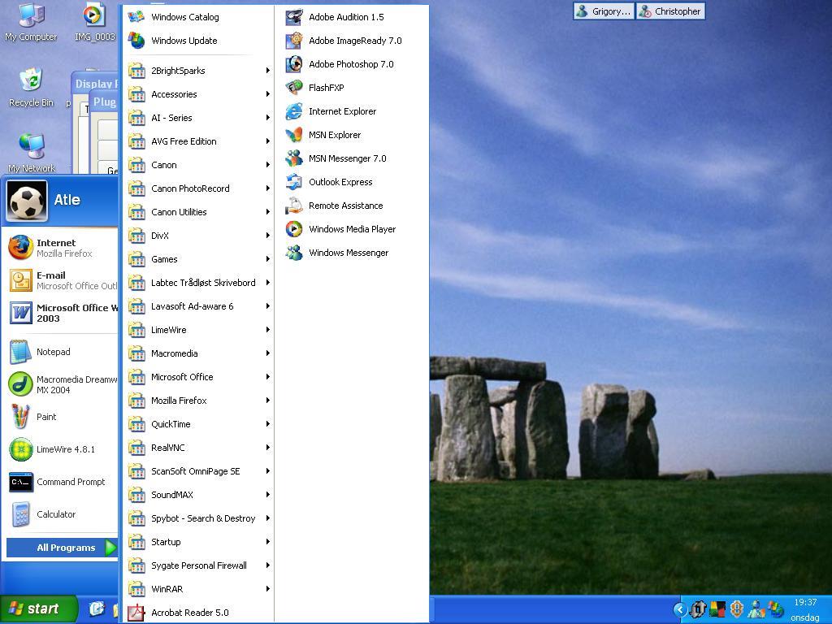Open IMG_0003 desktop file icon

point(94,15)
